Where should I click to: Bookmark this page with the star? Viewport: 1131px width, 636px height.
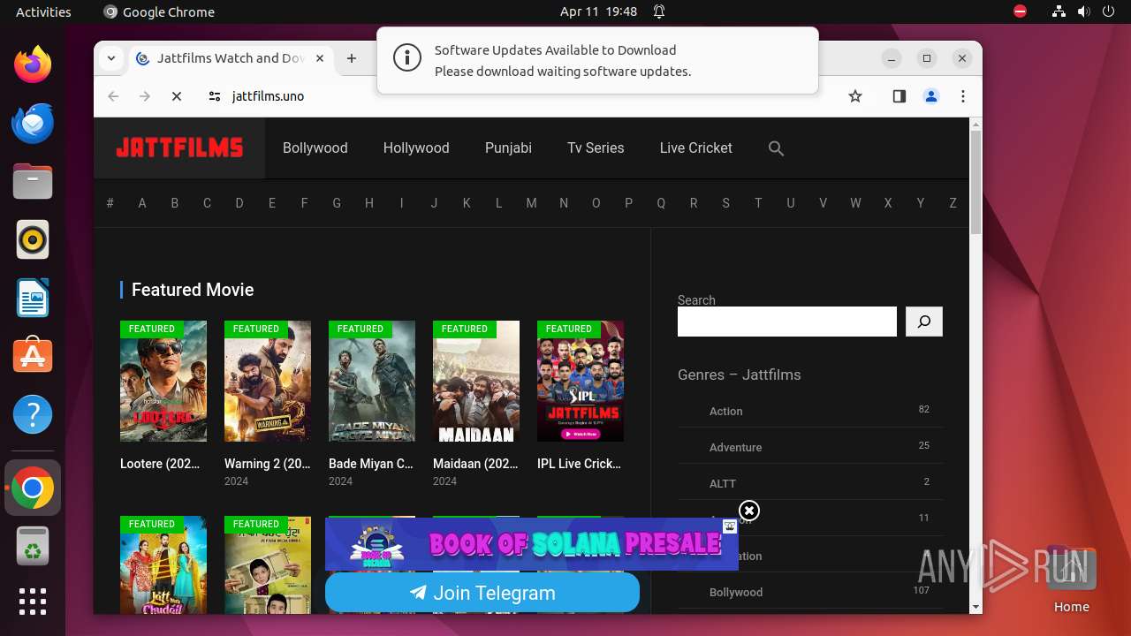tap(855, 96)
